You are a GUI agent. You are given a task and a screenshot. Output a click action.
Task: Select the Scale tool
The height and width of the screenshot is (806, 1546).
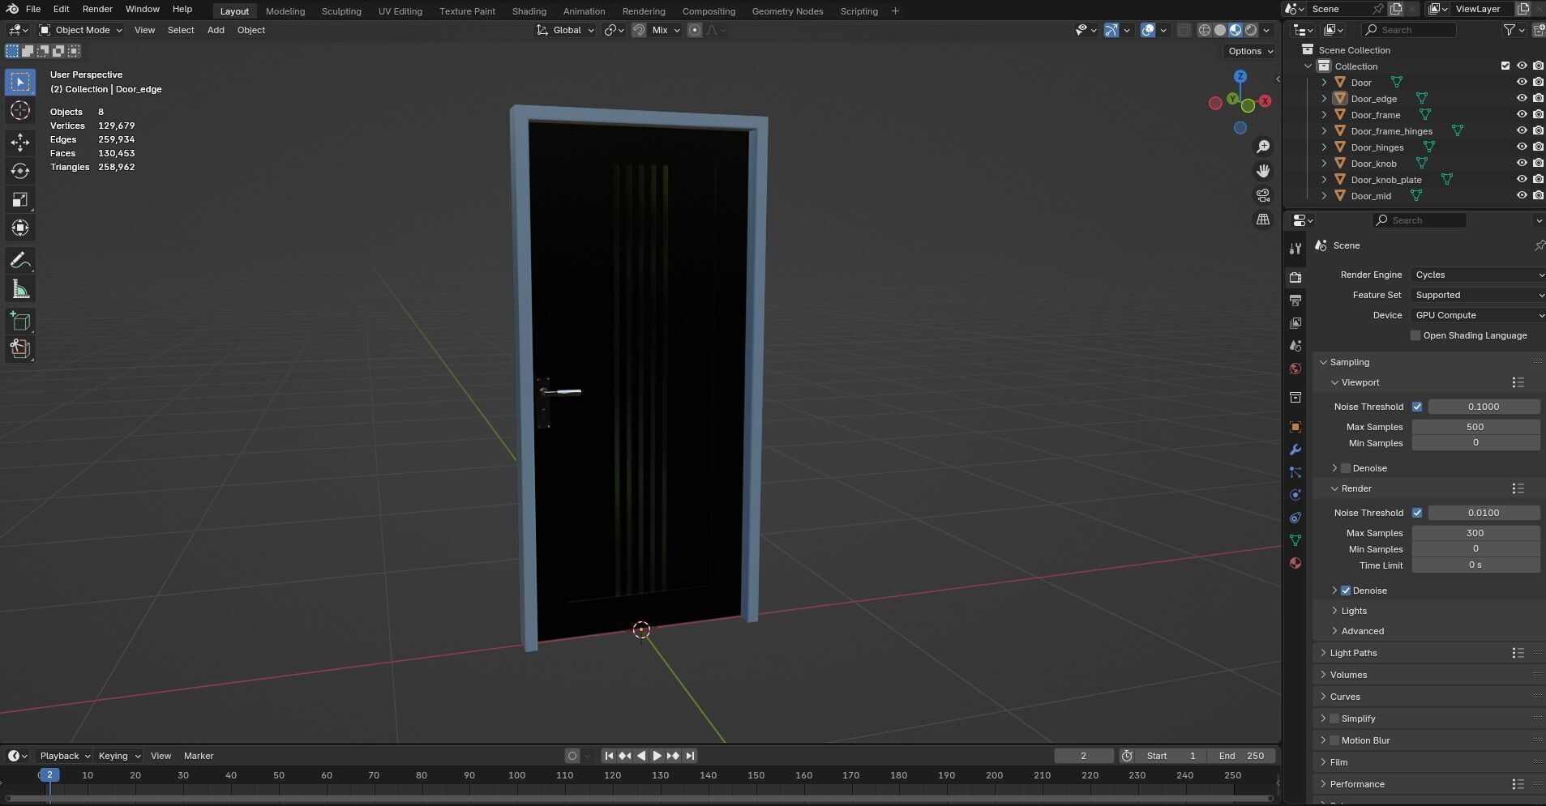tap(20, 199)
